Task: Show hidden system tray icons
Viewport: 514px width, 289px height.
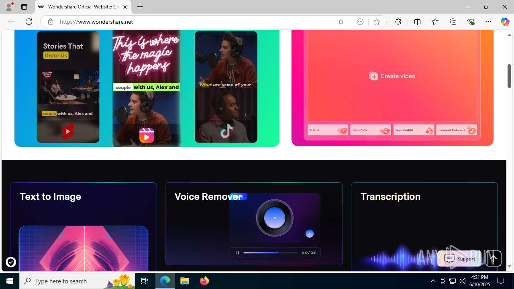Action: (x=433, y=281)
